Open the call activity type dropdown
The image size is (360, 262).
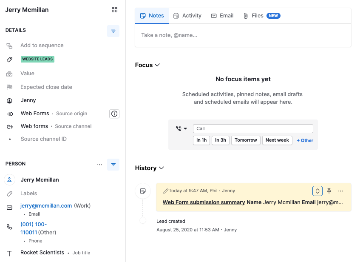181,128
